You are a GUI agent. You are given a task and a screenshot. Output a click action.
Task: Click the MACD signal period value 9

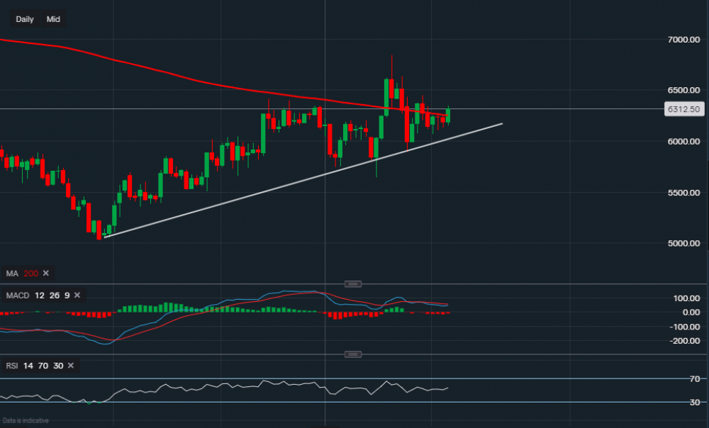67,295
